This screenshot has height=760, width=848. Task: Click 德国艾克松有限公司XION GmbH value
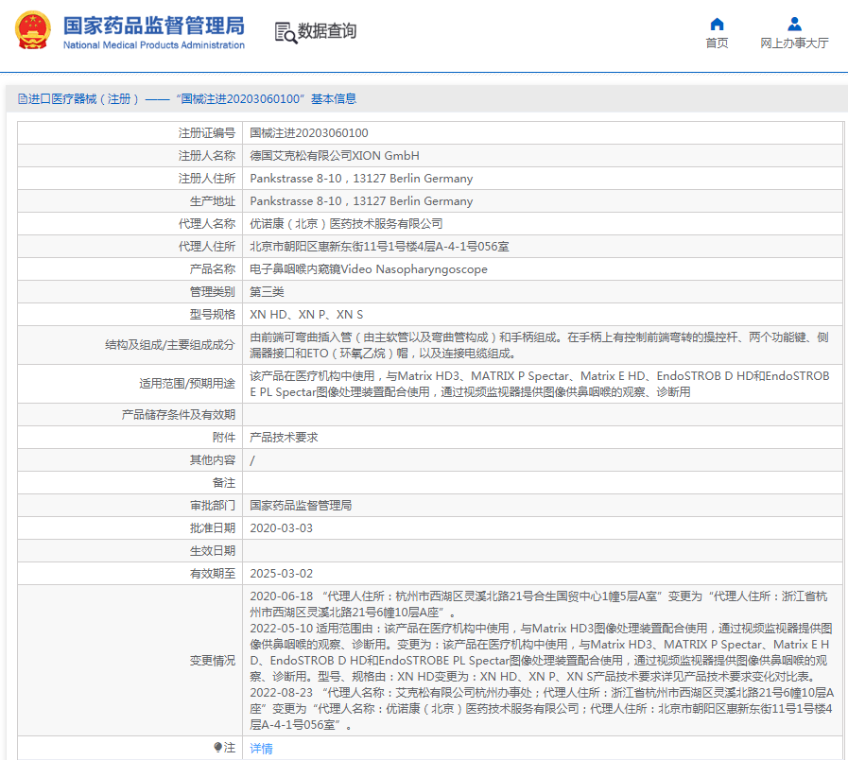tap(335, 156)
